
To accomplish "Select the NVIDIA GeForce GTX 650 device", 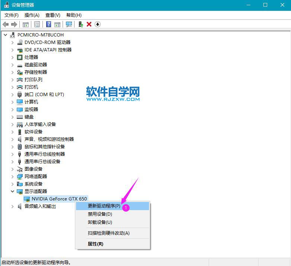I will (x=59, y=199).
